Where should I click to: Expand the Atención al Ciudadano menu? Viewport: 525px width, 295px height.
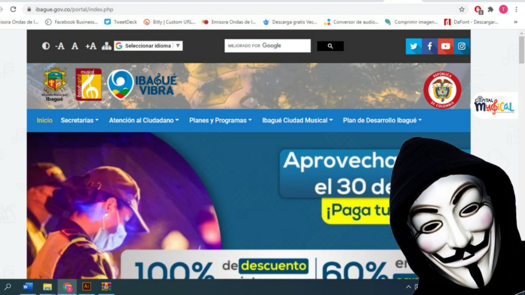(x=144, y=120)
